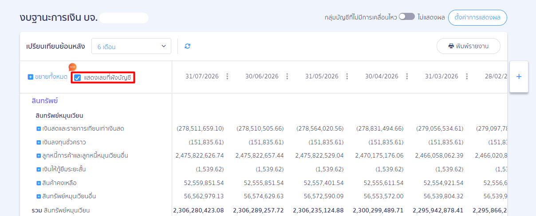This screenshot has height=216, width=536.
Task: Click the value 2,470,175,176.06
Action: click(379, 156)
